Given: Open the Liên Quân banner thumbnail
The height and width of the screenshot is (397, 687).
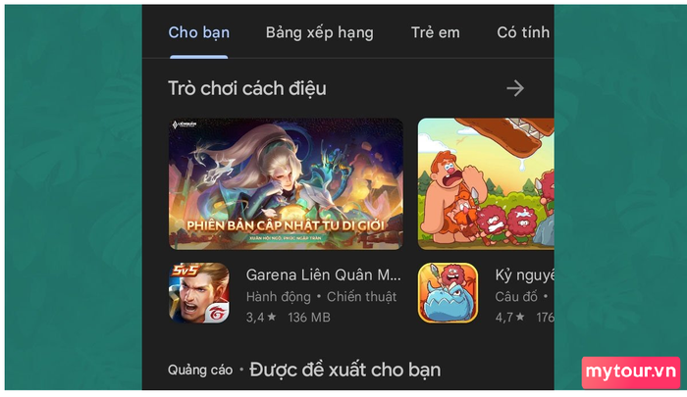Looking at the screenshot, I should [x=287, y=184].
